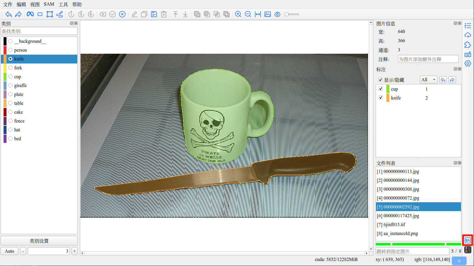
Task: Click the Auto group button
Action: (x=9, y=251)
